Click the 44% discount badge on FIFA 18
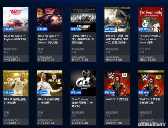The width and height of the screenshot is (168, 128). click(x=42, y=93)
